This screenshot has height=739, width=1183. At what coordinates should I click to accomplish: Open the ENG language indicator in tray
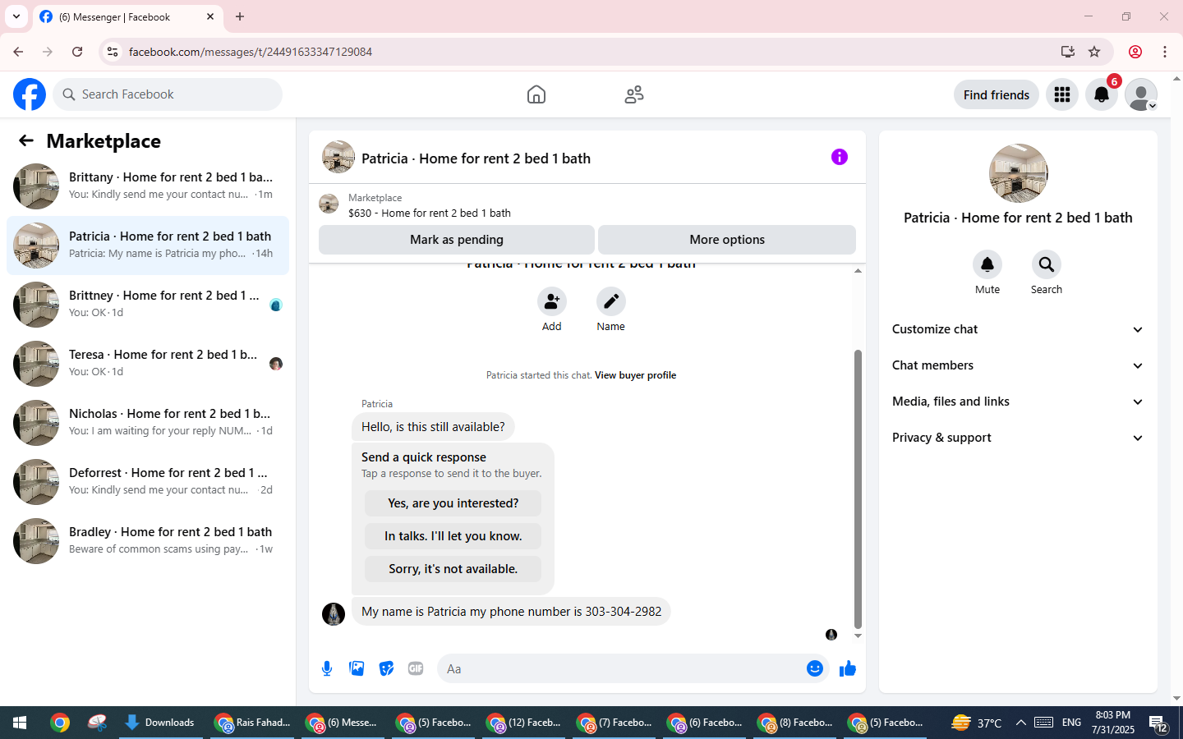pos(1071,723)
